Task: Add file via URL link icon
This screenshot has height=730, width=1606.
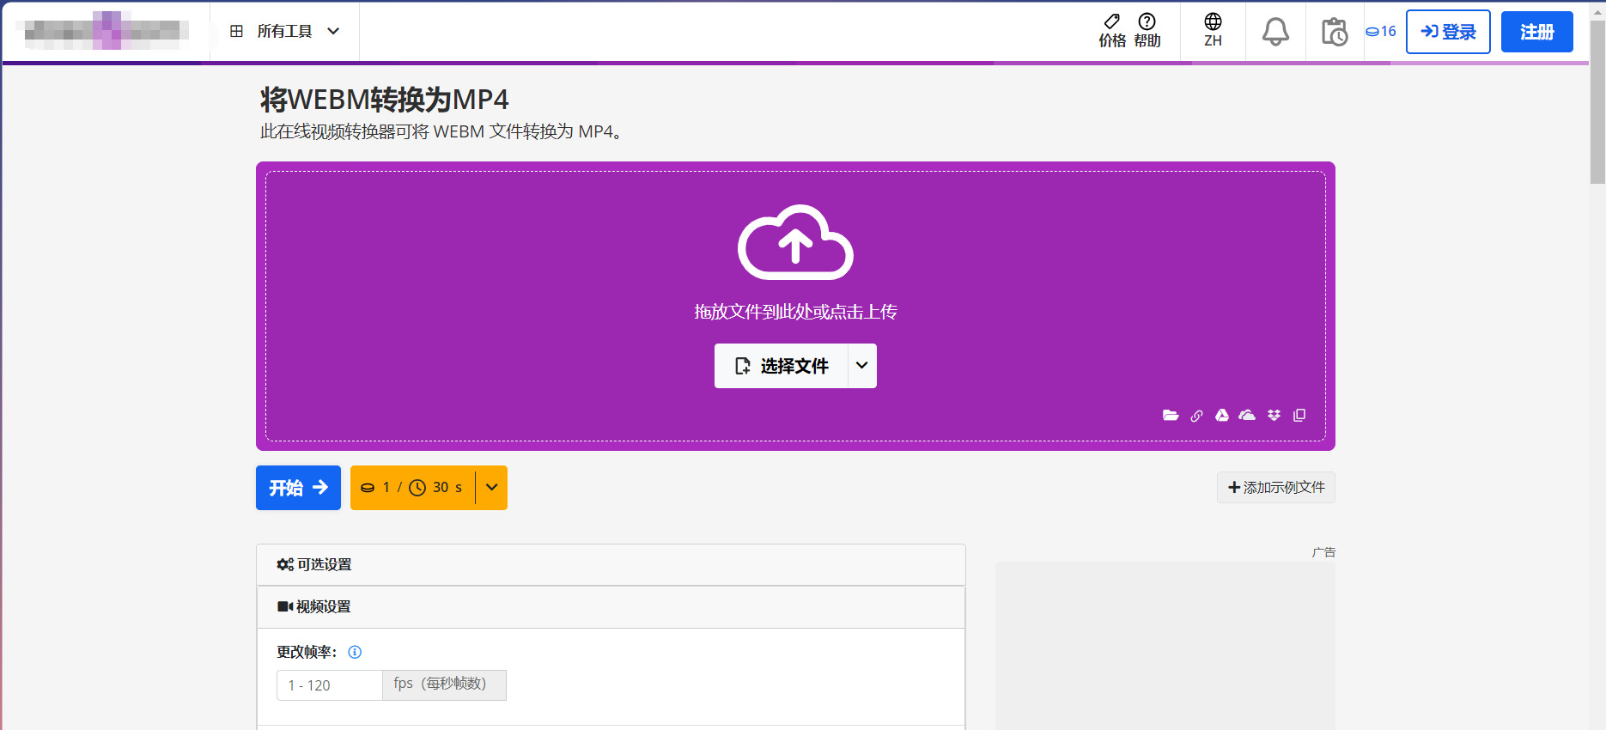Action: pyautogui.click(x=1196, y=416)
